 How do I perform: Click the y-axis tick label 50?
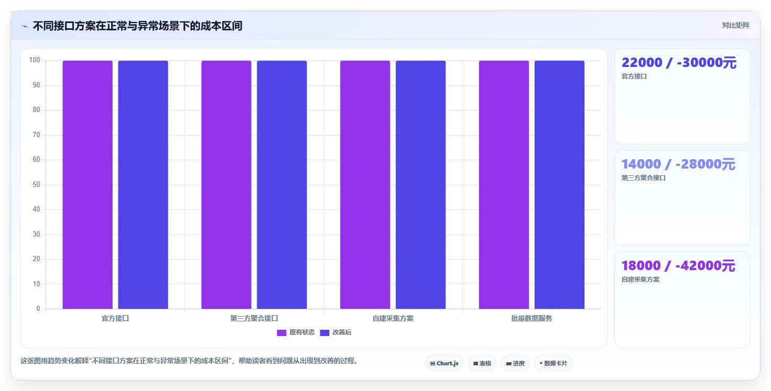(36, 185)
